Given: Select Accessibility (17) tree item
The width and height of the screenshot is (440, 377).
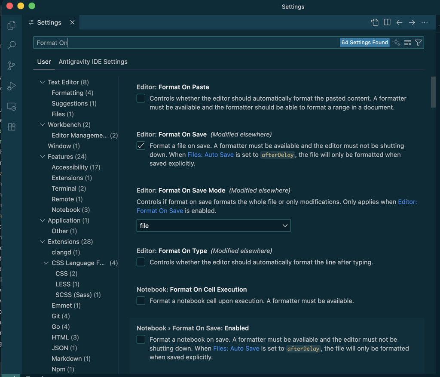Looking at the screenshot, I should 76,167.
